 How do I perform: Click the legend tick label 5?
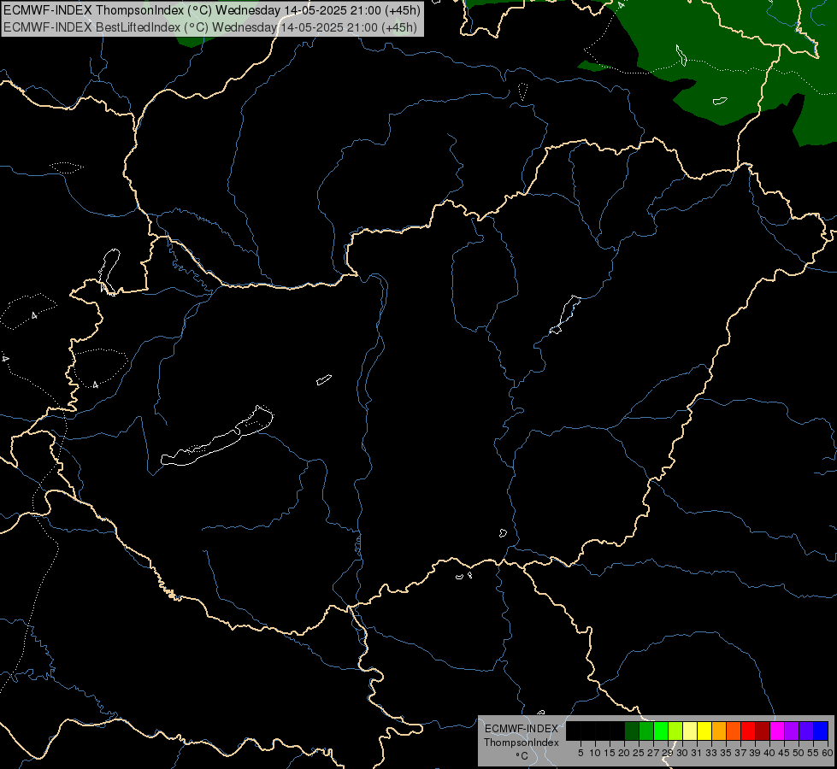coord(581,753)
